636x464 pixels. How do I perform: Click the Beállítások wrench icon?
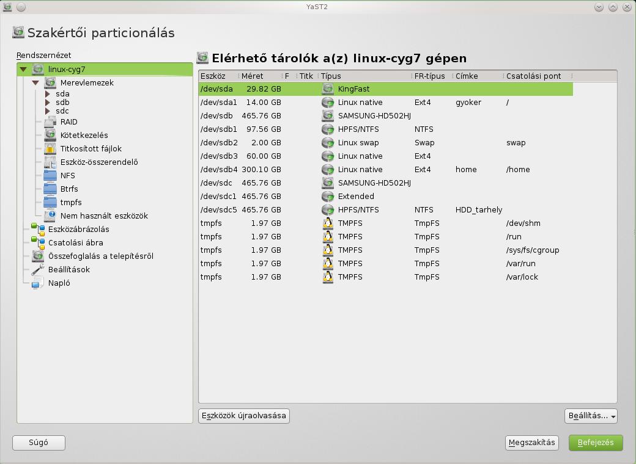[x=38, y=269]
